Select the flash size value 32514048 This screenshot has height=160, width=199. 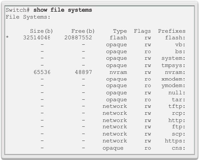coord(37,38)
